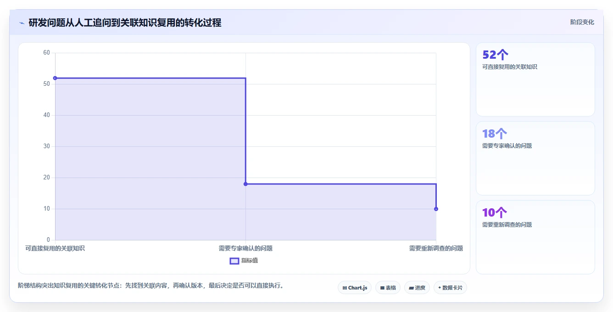Click the footnote text about 阶梯结构

tap(152, 285)
